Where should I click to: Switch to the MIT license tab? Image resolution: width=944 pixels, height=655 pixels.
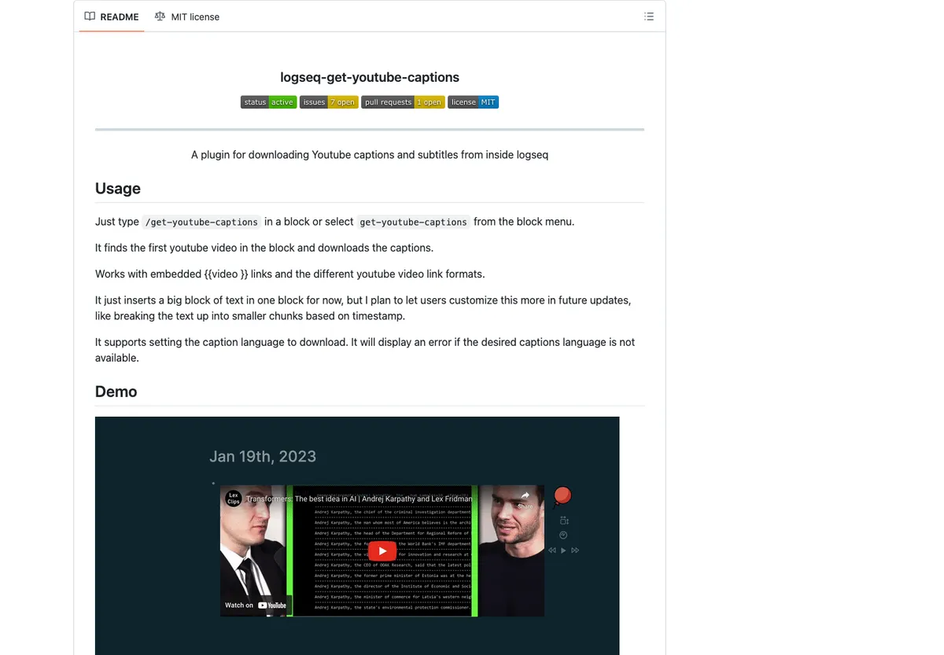tap(187, 17)
